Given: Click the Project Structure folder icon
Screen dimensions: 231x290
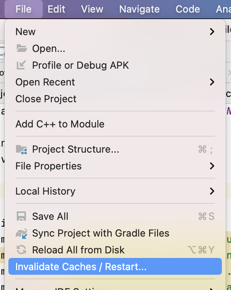Looking at the screenshot, I should click(x=21, y=149).
